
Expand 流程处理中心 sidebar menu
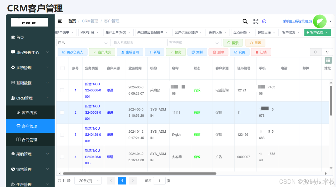[x=30, y=53]
